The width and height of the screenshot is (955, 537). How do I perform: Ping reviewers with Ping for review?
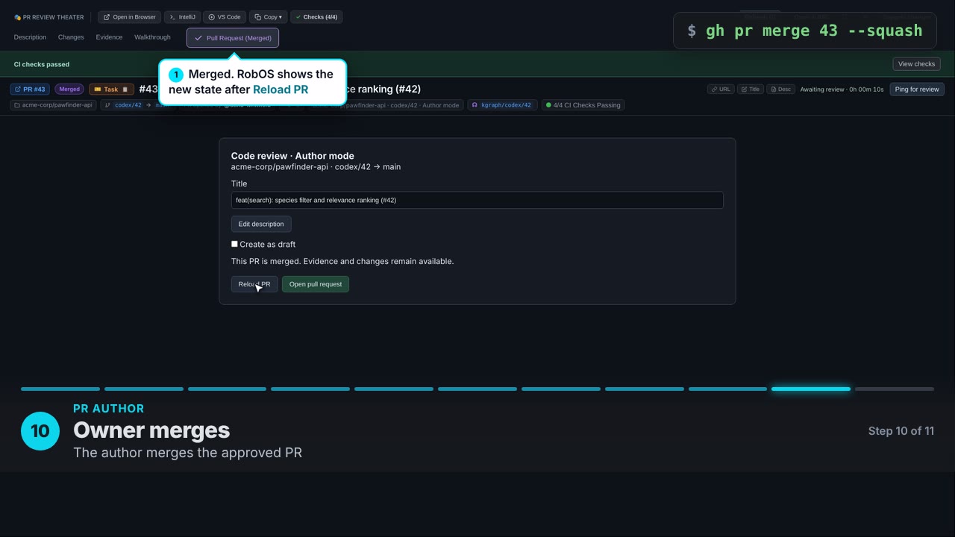click(x=917, y=89)
